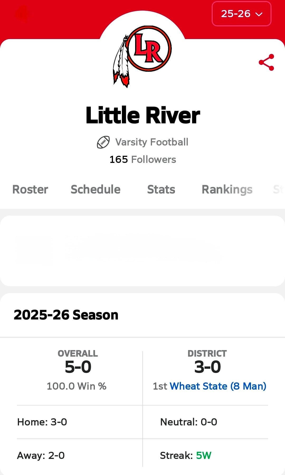Open the Roster tab
Screen dimensions: 285x475
[30, 190]
